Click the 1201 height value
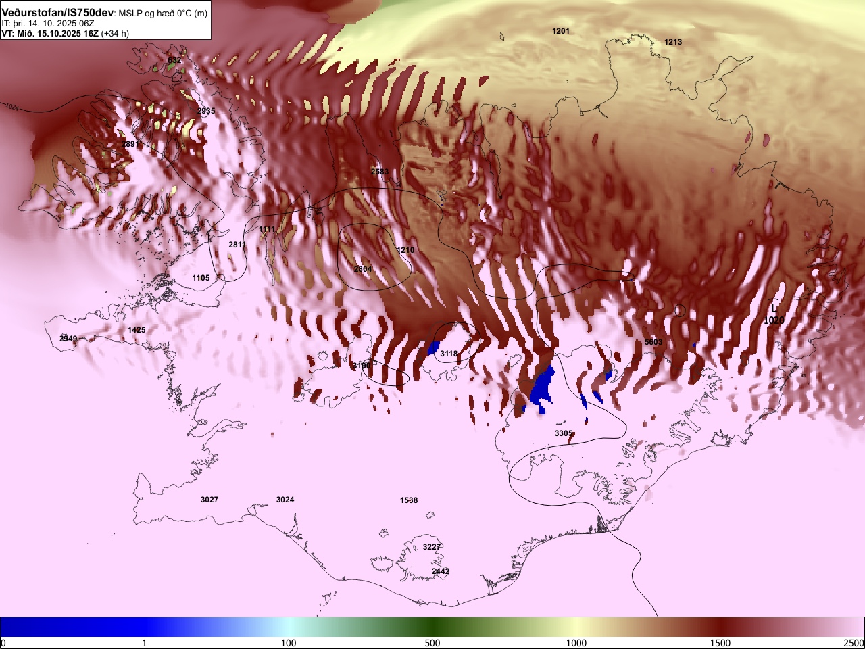 [561, 31]
